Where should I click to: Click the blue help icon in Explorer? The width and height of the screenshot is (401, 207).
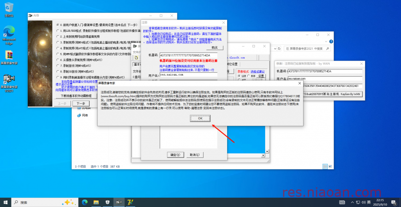click(331, 41)
